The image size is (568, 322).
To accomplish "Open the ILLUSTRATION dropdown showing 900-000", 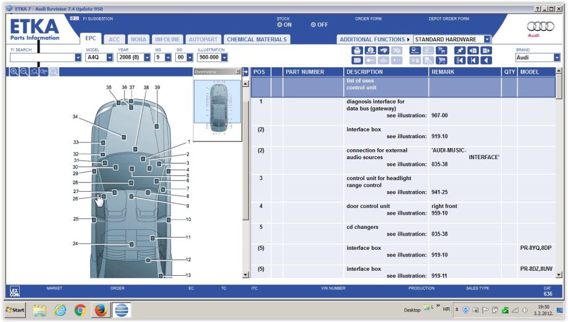I will [x=224, y=57].
